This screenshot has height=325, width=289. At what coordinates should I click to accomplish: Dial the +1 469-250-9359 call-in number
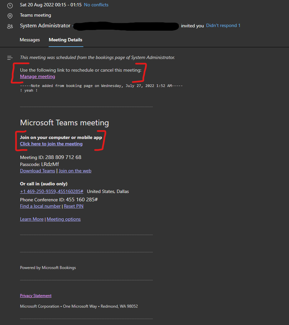pos(52,191)
